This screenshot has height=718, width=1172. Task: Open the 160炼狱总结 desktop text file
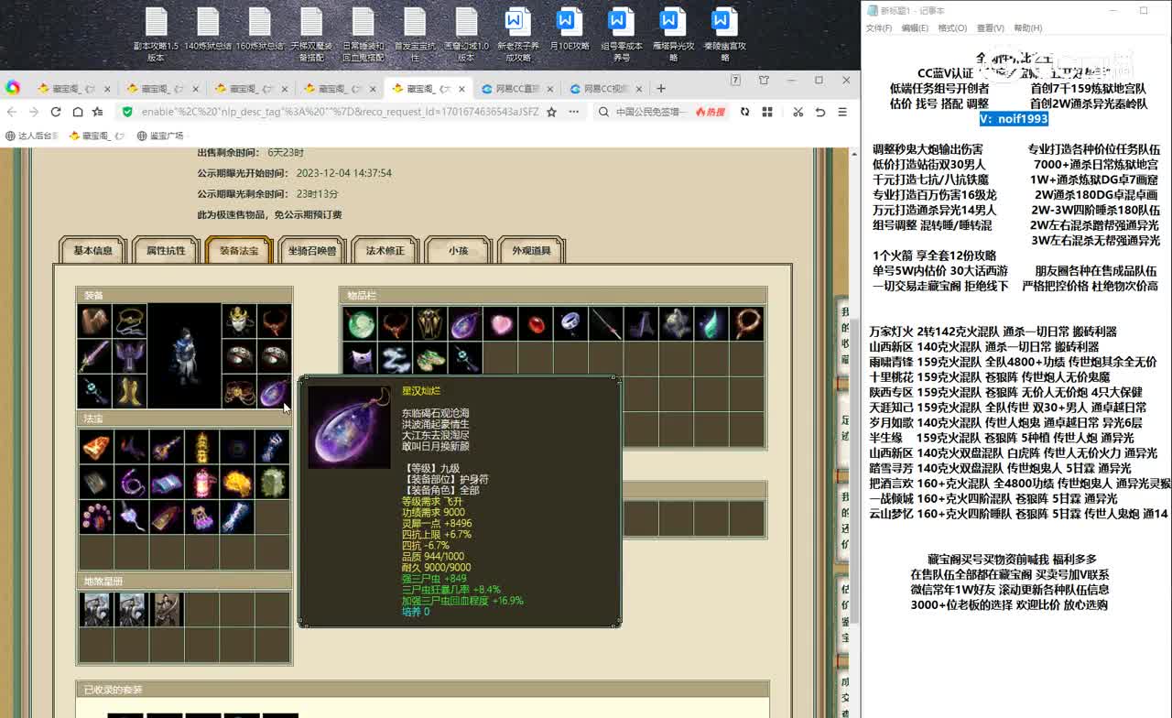tap(259, 30)
